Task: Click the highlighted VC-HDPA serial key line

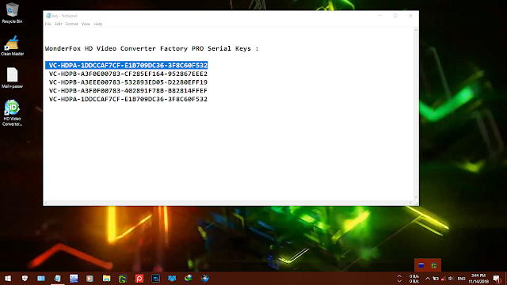Action: (x=127, y=65)
